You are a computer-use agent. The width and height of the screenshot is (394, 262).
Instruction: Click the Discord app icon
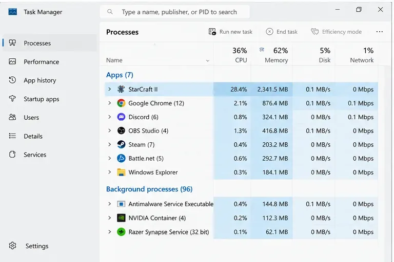click(121, 117)
